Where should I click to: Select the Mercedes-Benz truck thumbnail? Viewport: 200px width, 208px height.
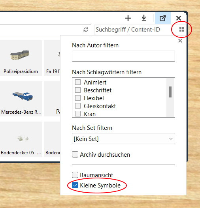click(21, 99)
